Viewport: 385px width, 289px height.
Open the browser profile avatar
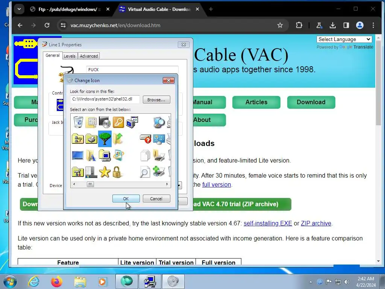click(x=360, y=25)
